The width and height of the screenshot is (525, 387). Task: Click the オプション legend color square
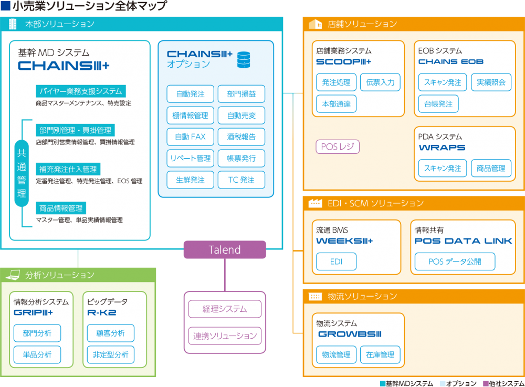443,384
